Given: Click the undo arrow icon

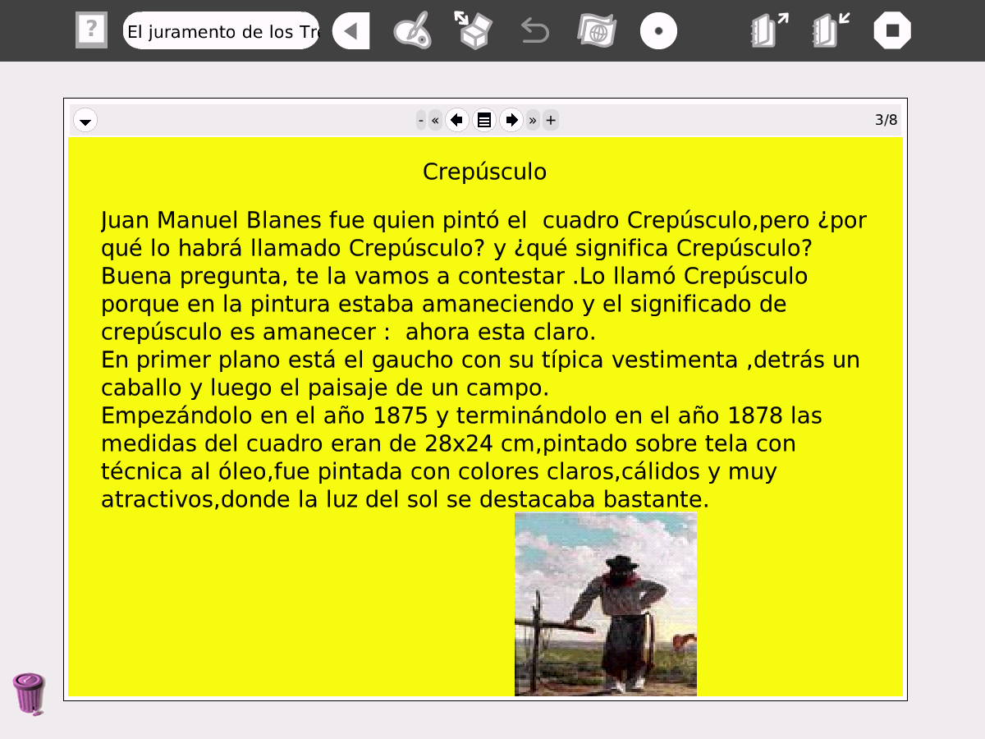Looking at the screenshot, I should pos(535,31).
